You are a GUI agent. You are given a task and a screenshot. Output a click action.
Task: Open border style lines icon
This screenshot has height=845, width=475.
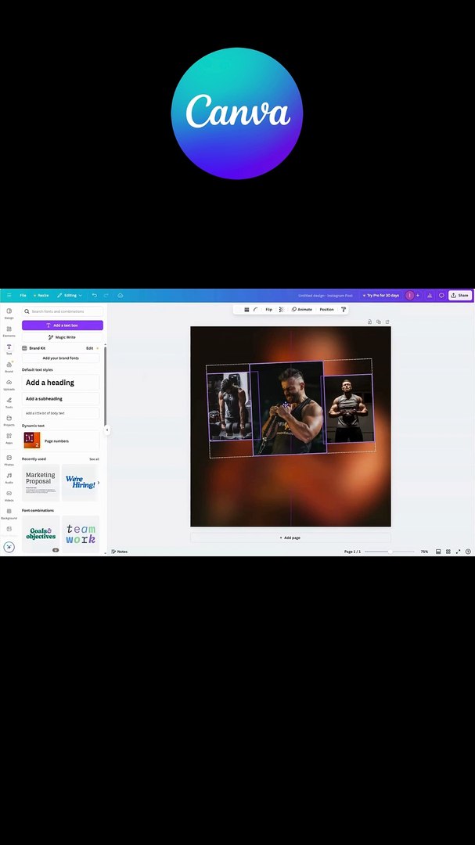[x=246, y=309]
